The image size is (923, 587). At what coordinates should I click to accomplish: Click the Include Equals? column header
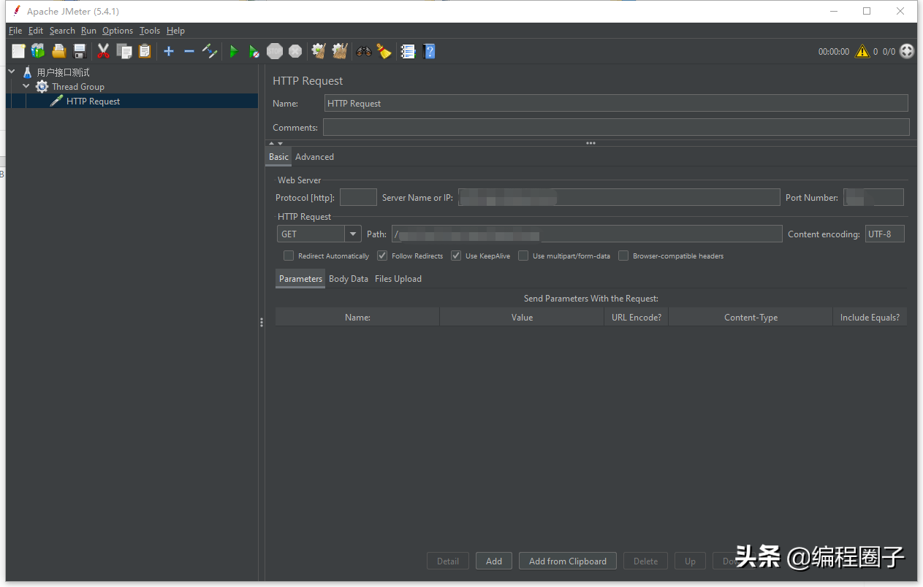coord(870,317)
